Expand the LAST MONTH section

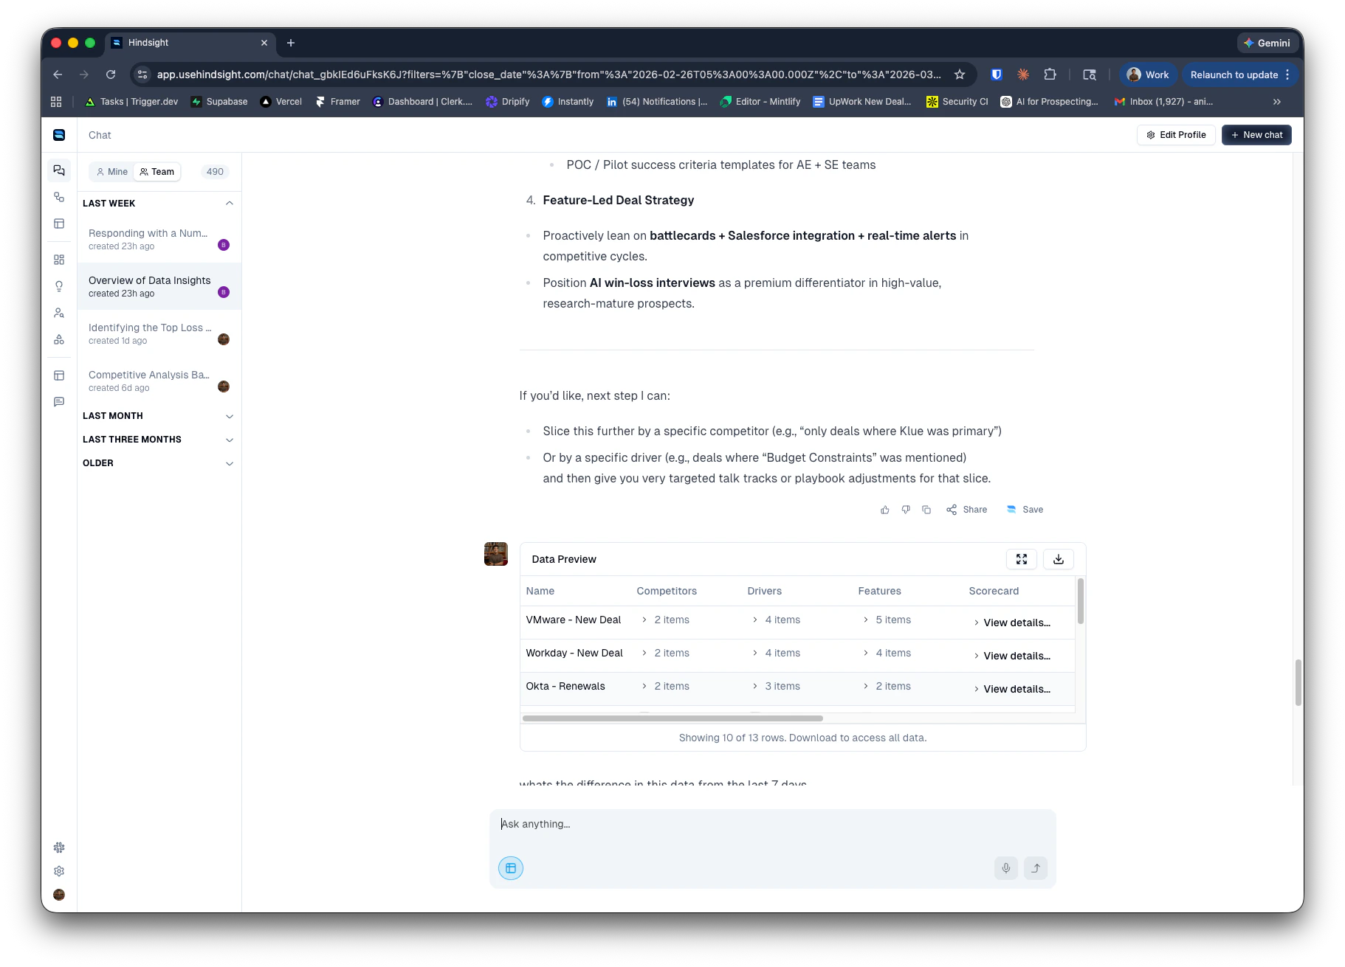click(230, 416)
